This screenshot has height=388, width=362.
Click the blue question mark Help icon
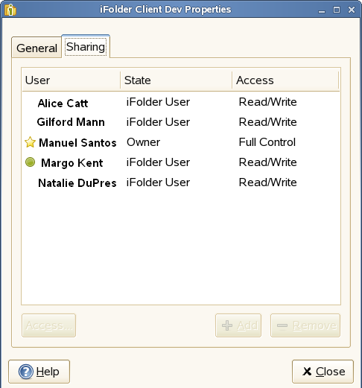[x=25, y=372]
